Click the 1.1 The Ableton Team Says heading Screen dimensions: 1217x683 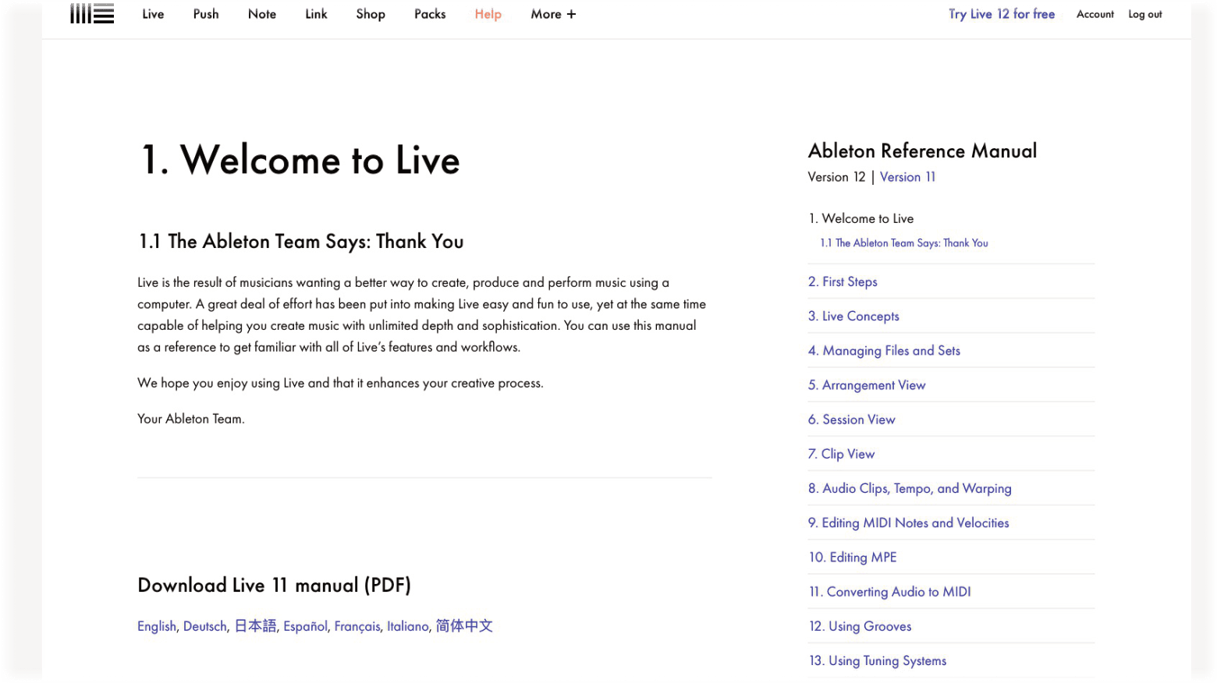pyautogui.click(x=301, y=242)
